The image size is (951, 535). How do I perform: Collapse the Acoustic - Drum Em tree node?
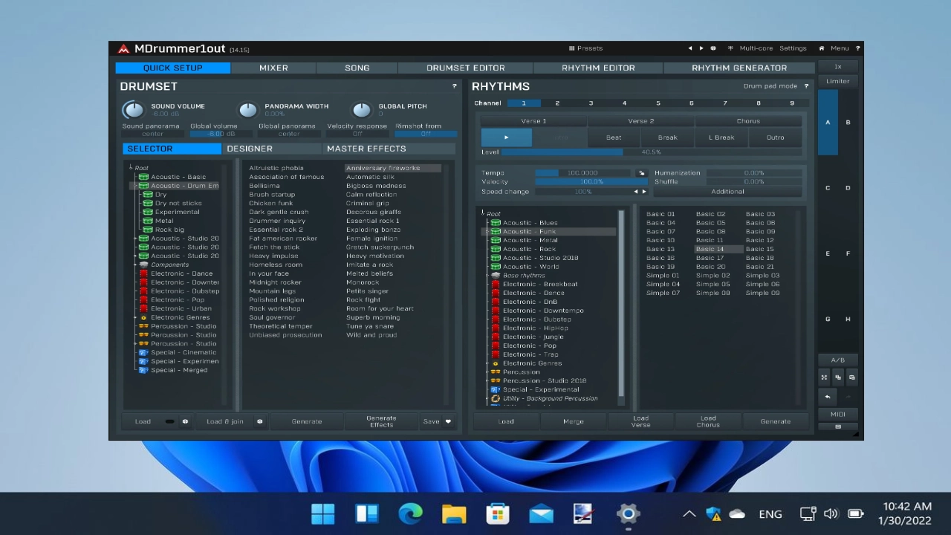(136, 186)
